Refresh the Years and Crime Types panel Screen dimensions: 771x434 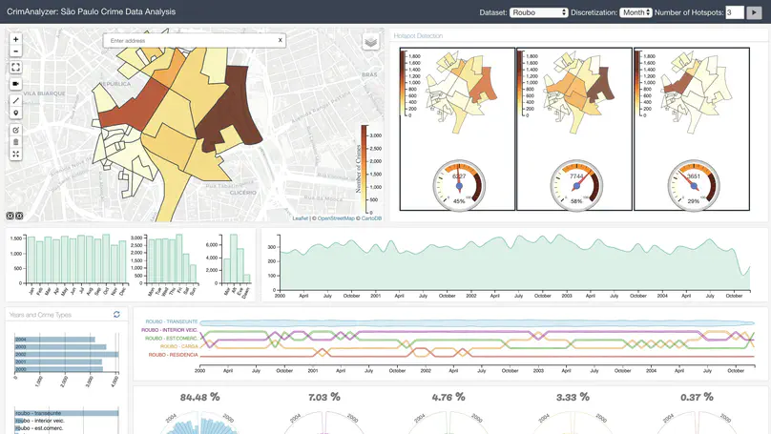(x=116, y=315)
